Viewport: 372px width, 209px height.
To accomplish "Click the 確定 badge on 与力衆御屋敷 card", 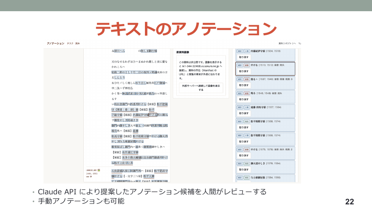I will pos(239,178).
